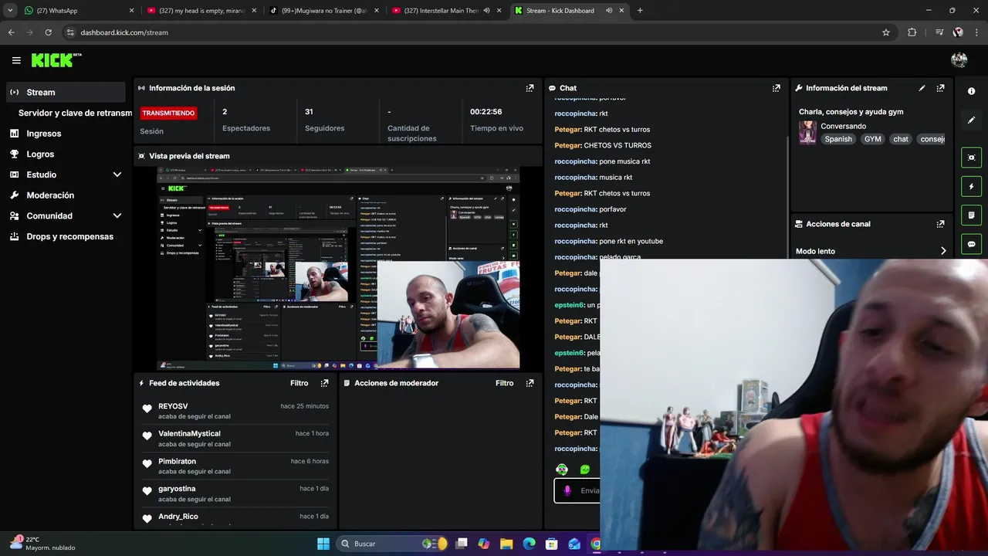Viewport: 988px width, 556px height.
Task: Pop out the Información del stream panel
Action: coord(940,88)
